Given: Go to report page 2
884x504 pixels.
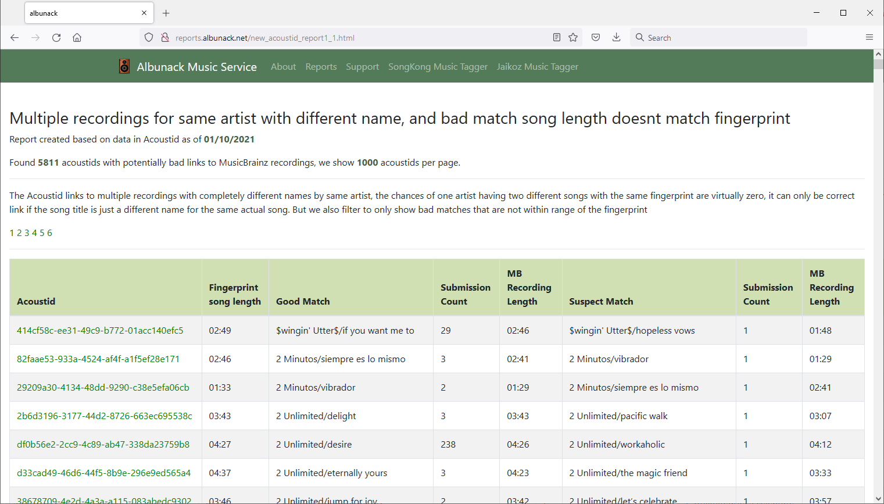Looking at the screenshot, I should pos(19,233).
